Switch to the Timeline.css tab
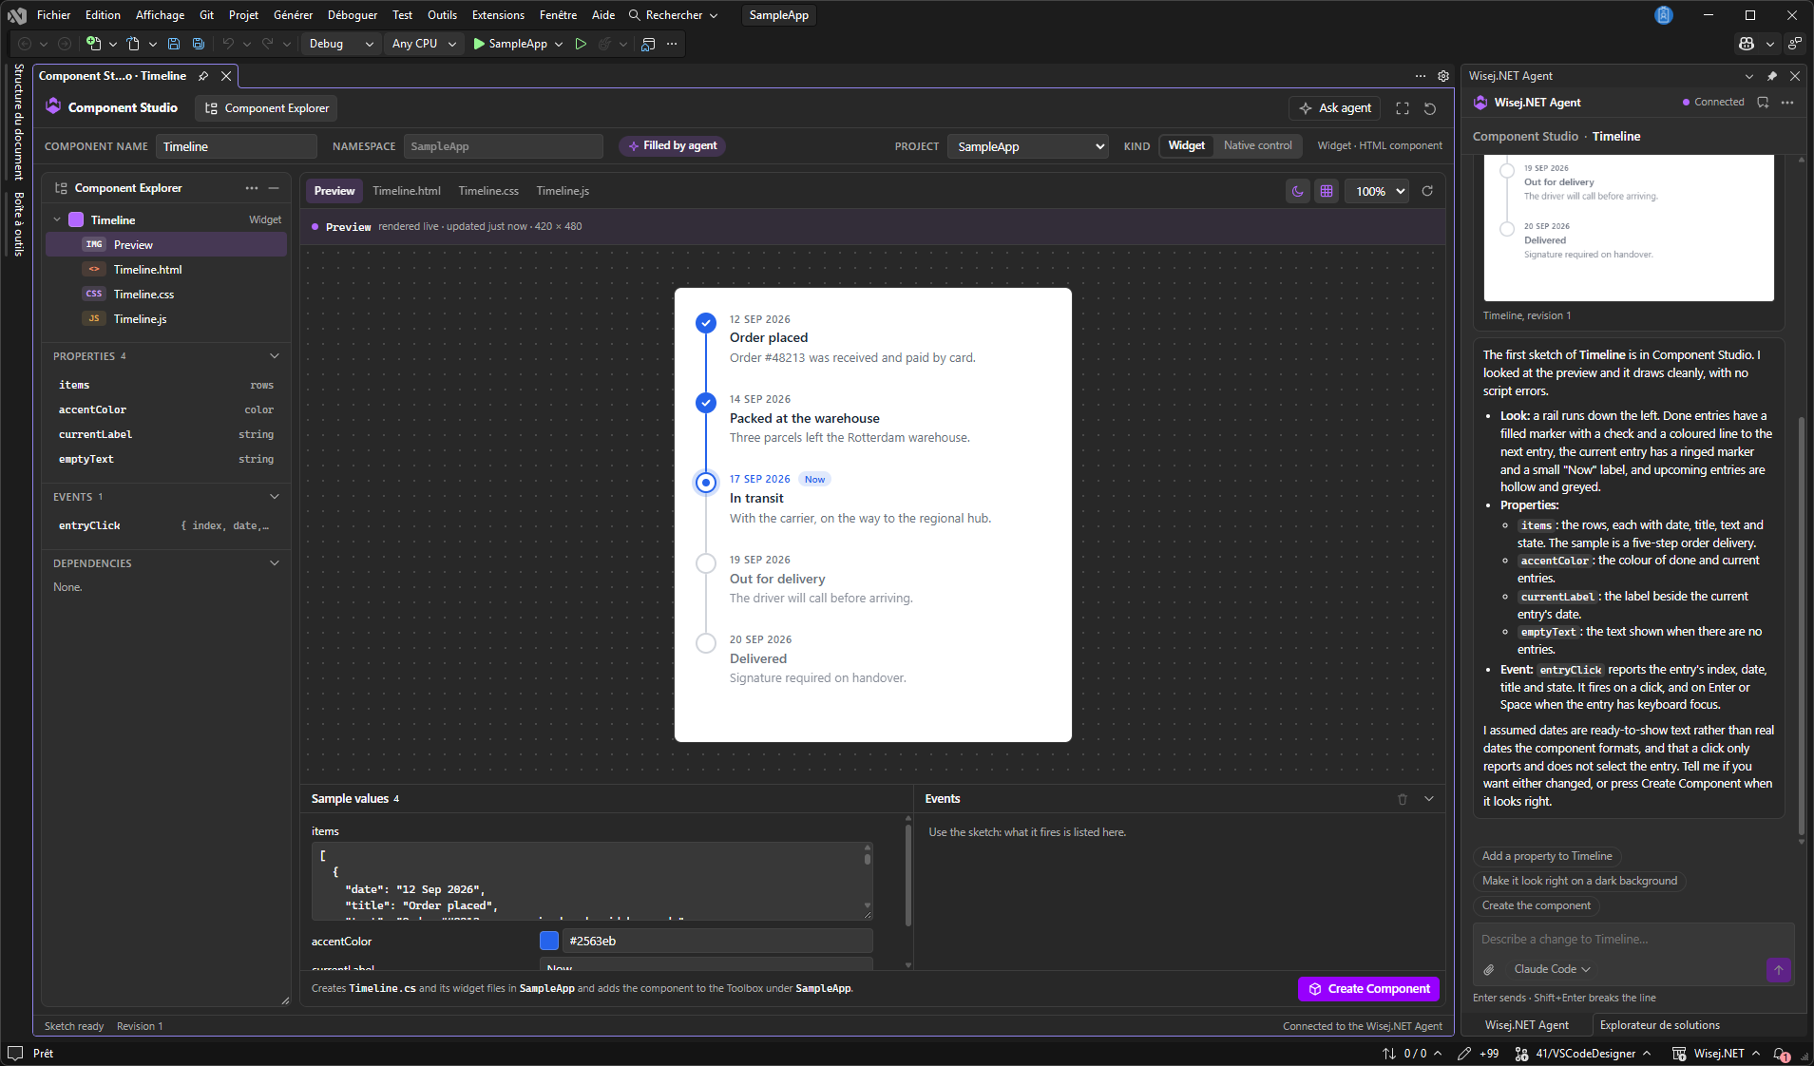1814x1066 pixels. point(488,191)
